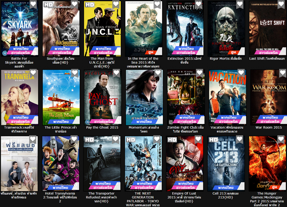Toggle heart on Extinction 2015 poster
The image size is (287, 207).
coord(198,4)
